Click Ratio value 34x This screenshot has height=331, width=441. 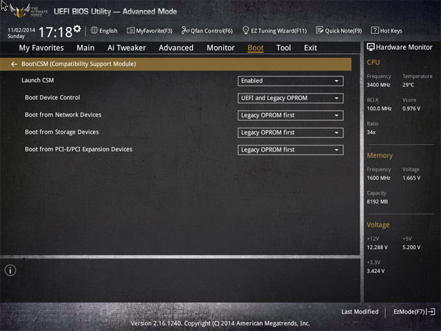click(371, 132)
